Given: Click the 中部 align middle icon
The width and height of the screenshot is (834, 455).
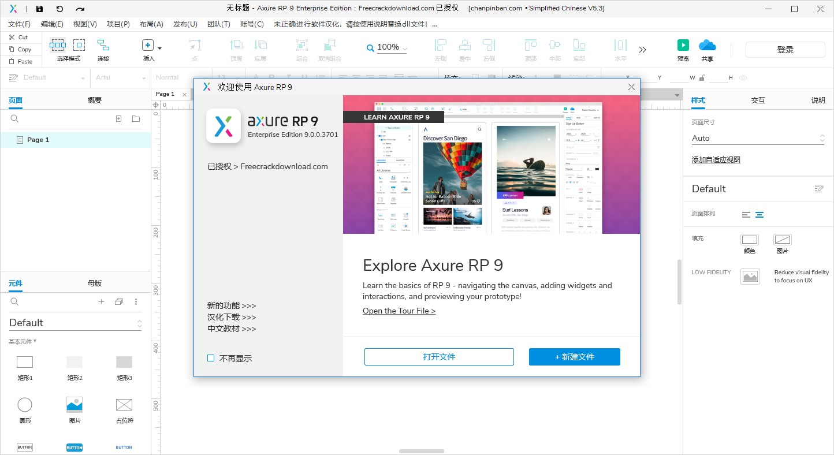Looking at the screenshot, I should pos(555,45).
